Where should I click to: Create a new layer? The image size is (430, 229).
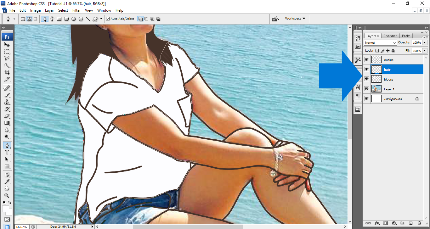click(x=411, y=223)
